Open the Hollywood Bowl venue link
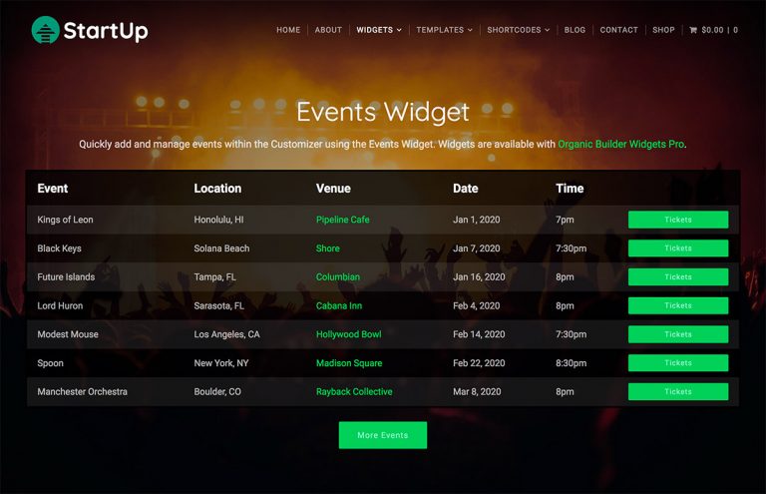The height and width of the screenshot is (494, 766). pos(348,334)
